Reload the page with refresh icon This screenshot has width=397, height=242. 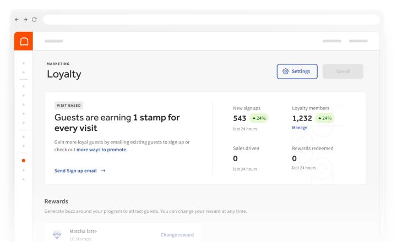[x=34, y=19]
